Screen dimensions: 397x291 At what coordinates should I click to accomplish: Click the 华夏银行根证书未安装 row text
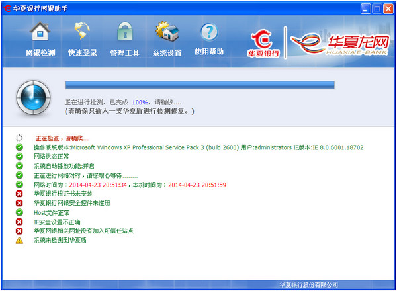[63, 194]
